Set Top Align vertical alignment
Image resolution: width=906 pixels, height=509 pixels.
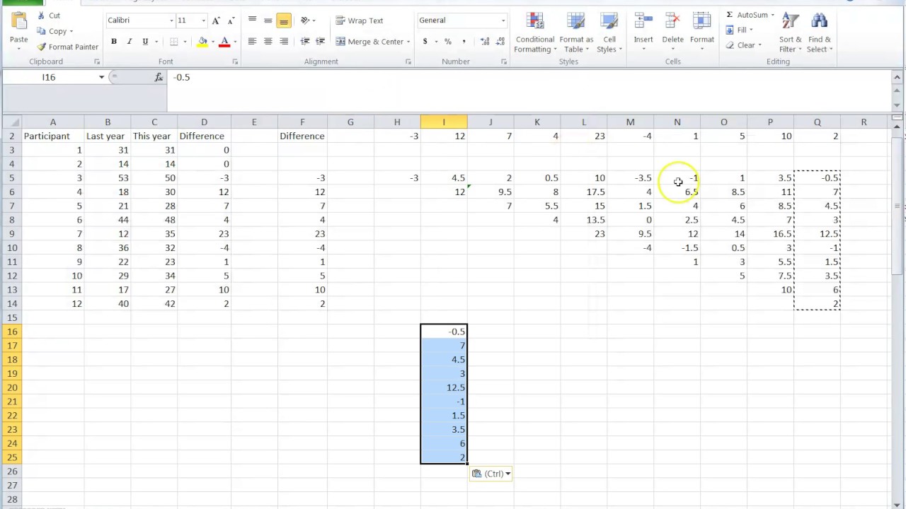point(252,21)
